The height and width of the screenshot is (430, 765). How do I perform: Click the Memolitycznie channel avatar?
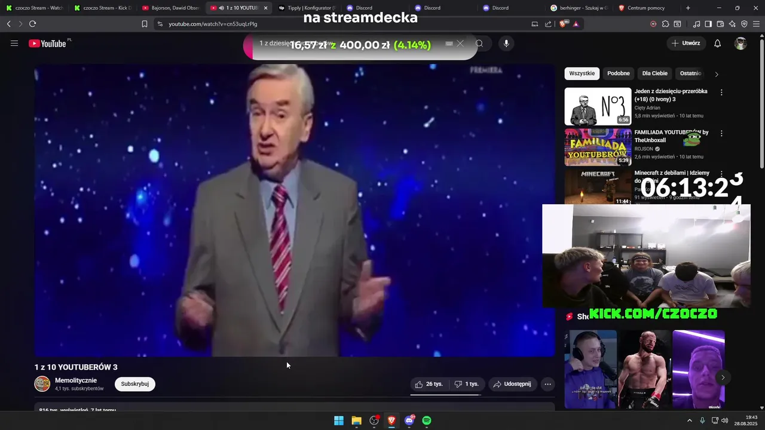(42, 384)
